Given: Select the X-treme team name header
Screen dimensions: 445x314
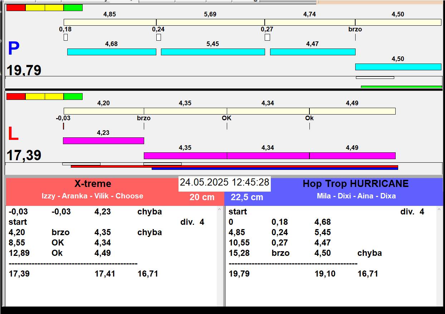Looking at the screenshot, I should (x=93, y=184).
